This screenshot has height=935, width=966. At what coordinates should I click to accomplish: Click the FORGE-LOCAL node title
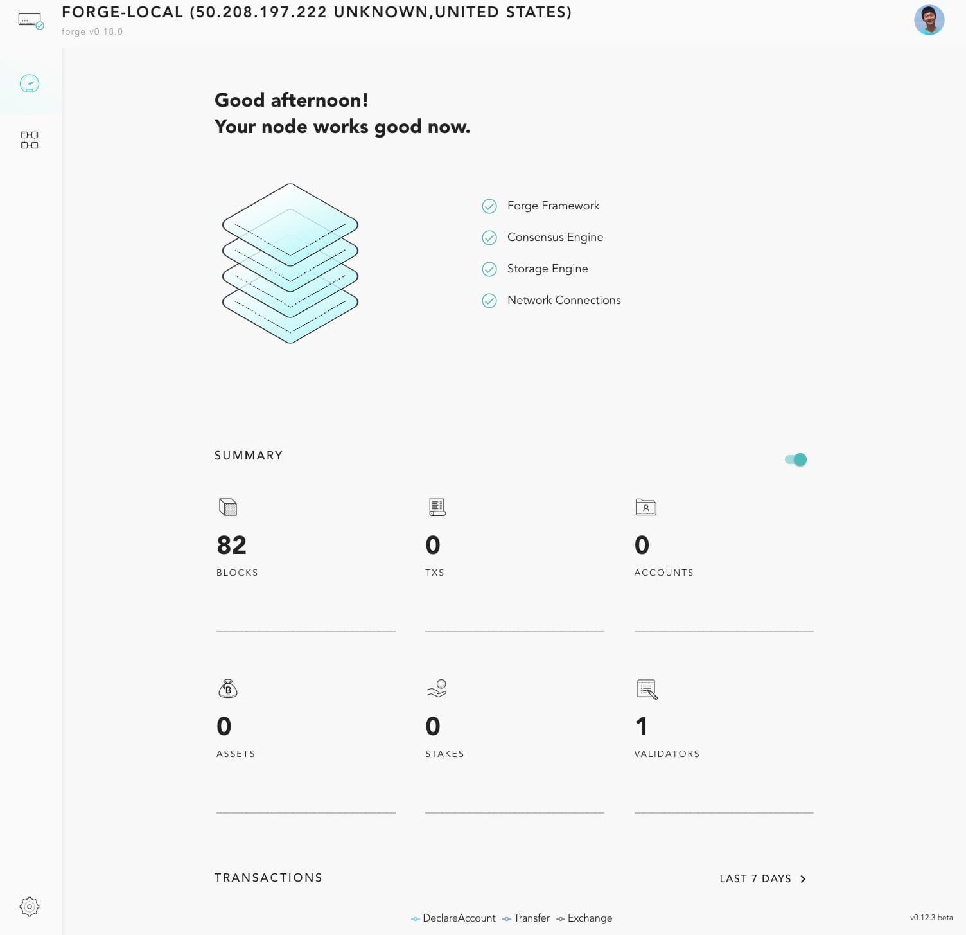[317, 12]
